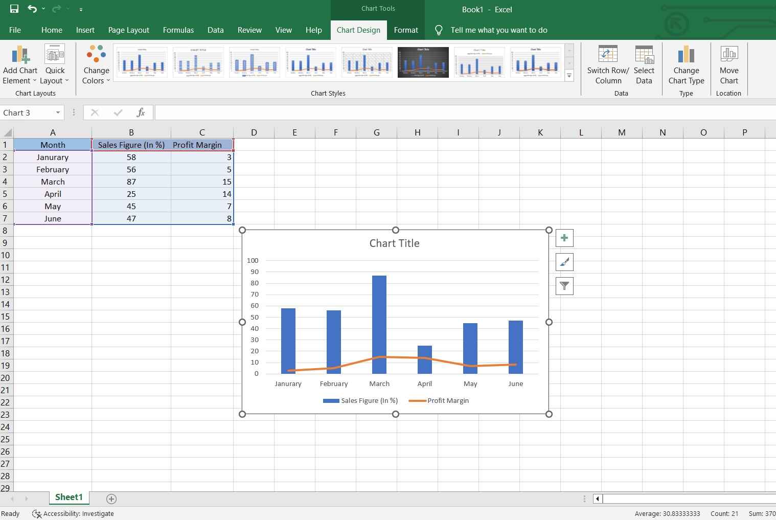This screenshot has width=776, height=520.
Task: Click Accessibility: Investigate in status bar
Action: tap(73, 513)
